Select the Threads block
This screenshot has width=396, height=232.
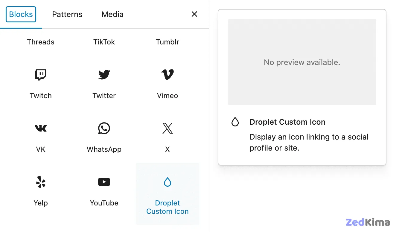tap(41, 42)
